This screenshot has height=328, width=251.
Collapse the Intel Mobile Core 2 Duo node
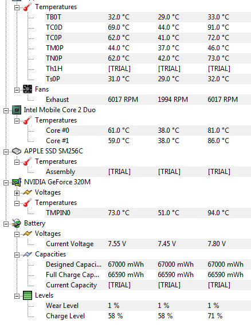[6, 110]
